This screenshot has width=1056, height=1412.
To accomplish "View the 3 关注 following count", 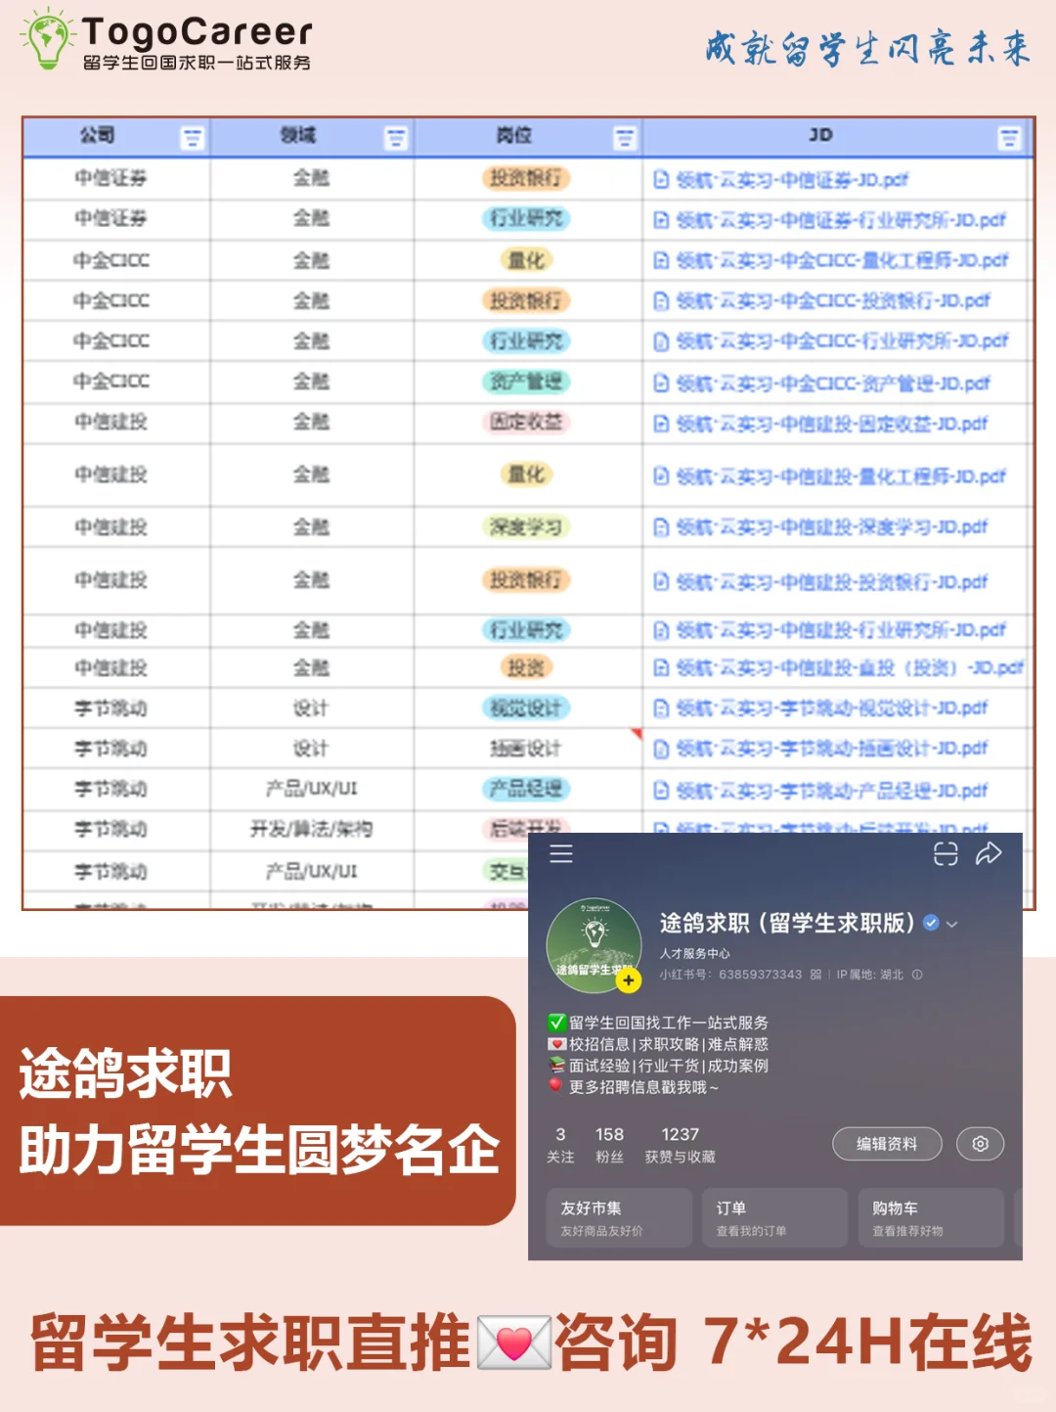I will click(560, 1145).
